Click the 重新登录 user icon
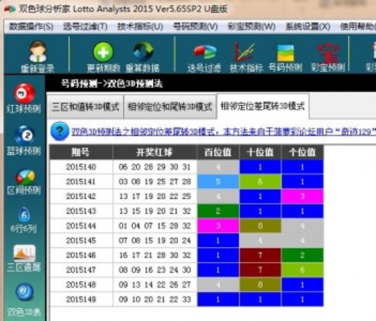This screenshot has width=376, height=321. tap(38, 52)
